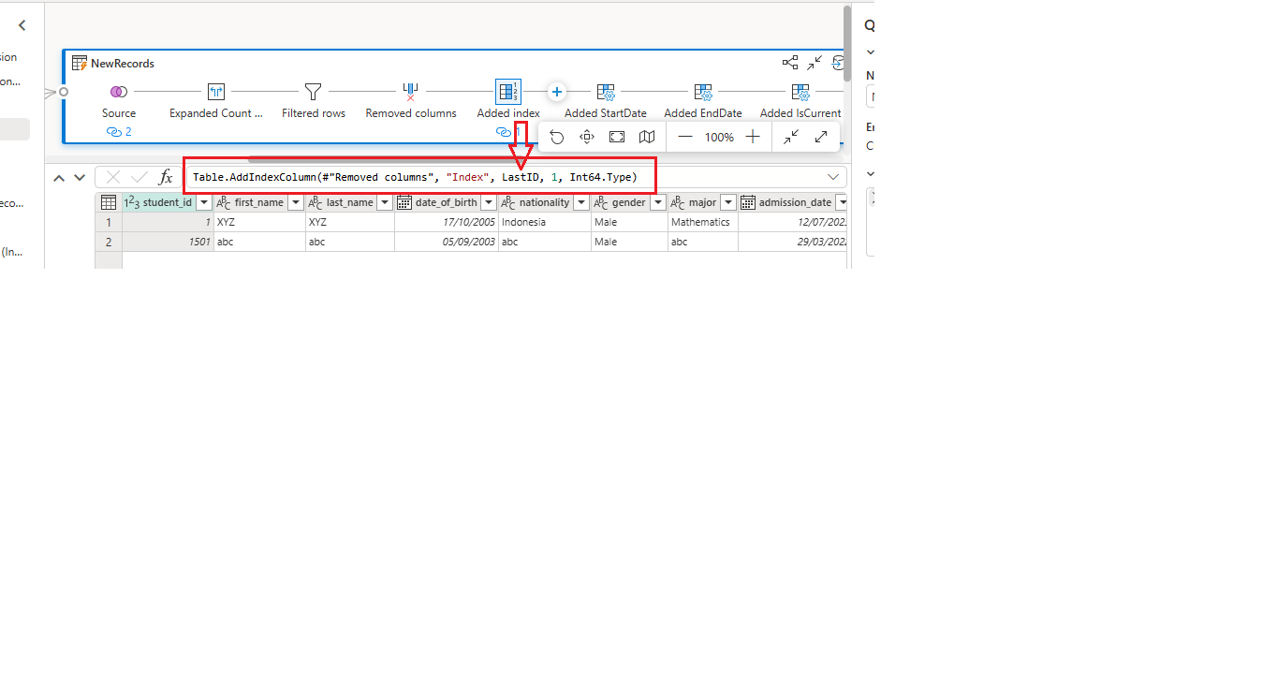Click the table corner select-all icon

(x=109, y=202)
